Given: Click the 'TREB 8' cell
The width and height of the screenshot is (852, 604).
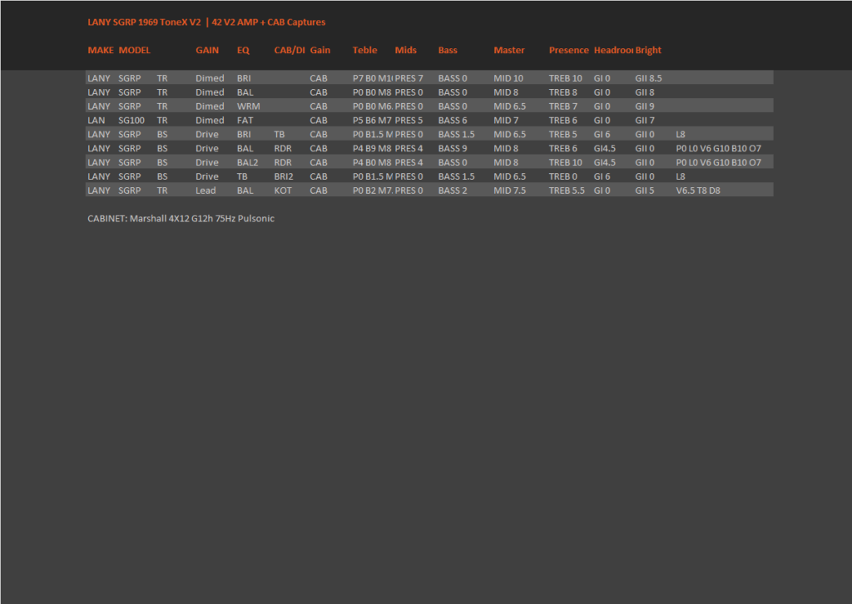Looking at the screenshot, I should tap(563, 92).
